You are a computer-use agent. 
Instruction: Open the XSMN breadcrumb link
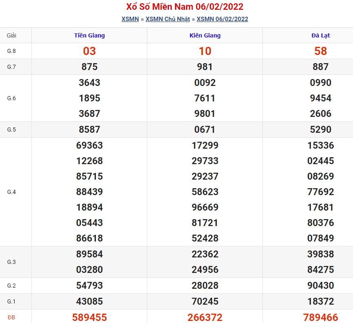130,19
